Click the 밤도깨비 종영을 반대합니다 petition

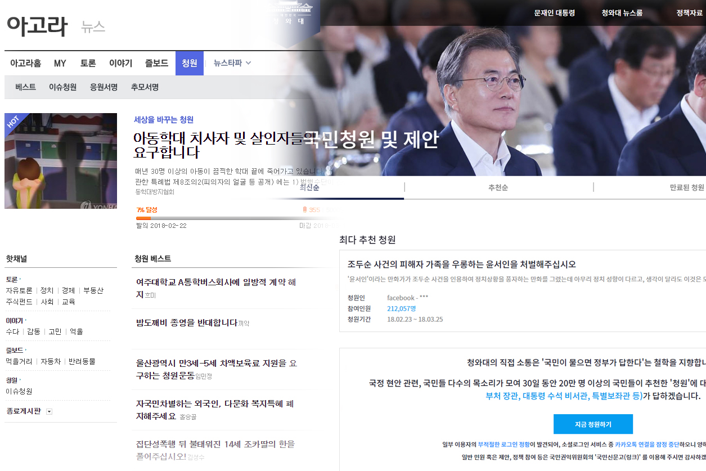click(187, 322)
